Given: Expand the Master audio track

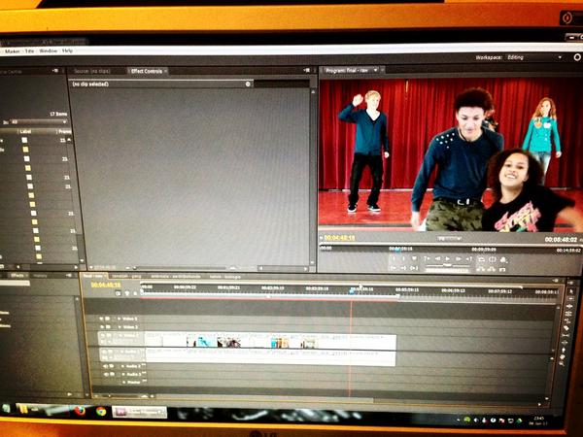Looking at the screenshot, I should [123, 382].
